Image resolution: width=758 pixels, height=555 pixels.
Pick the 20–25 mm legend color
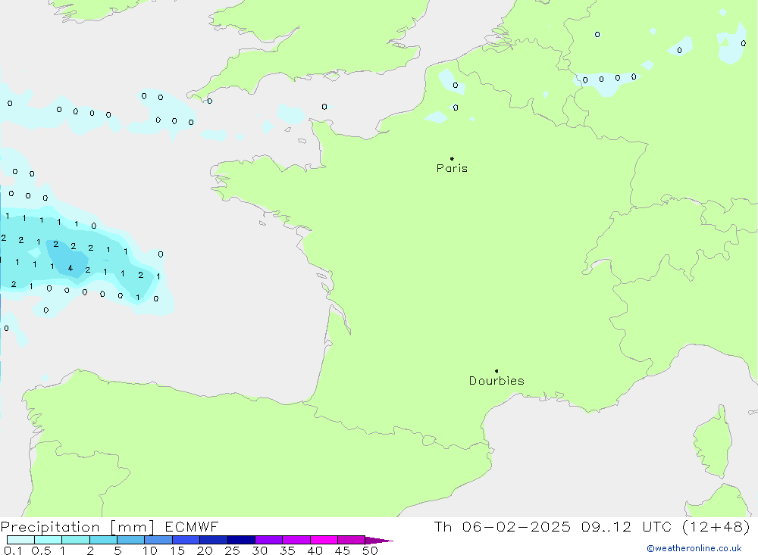[x=214, y=540]
